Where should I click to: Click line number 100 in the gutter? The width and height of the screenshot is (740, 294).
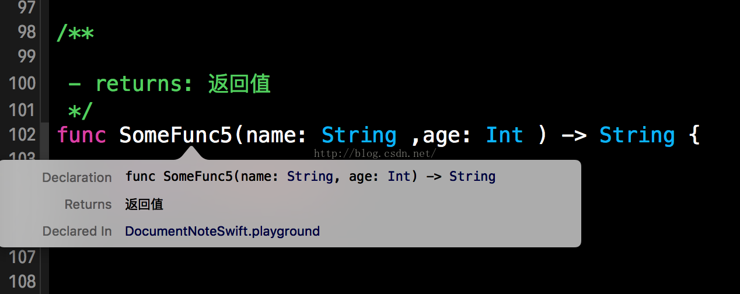[x=23, y=83]
